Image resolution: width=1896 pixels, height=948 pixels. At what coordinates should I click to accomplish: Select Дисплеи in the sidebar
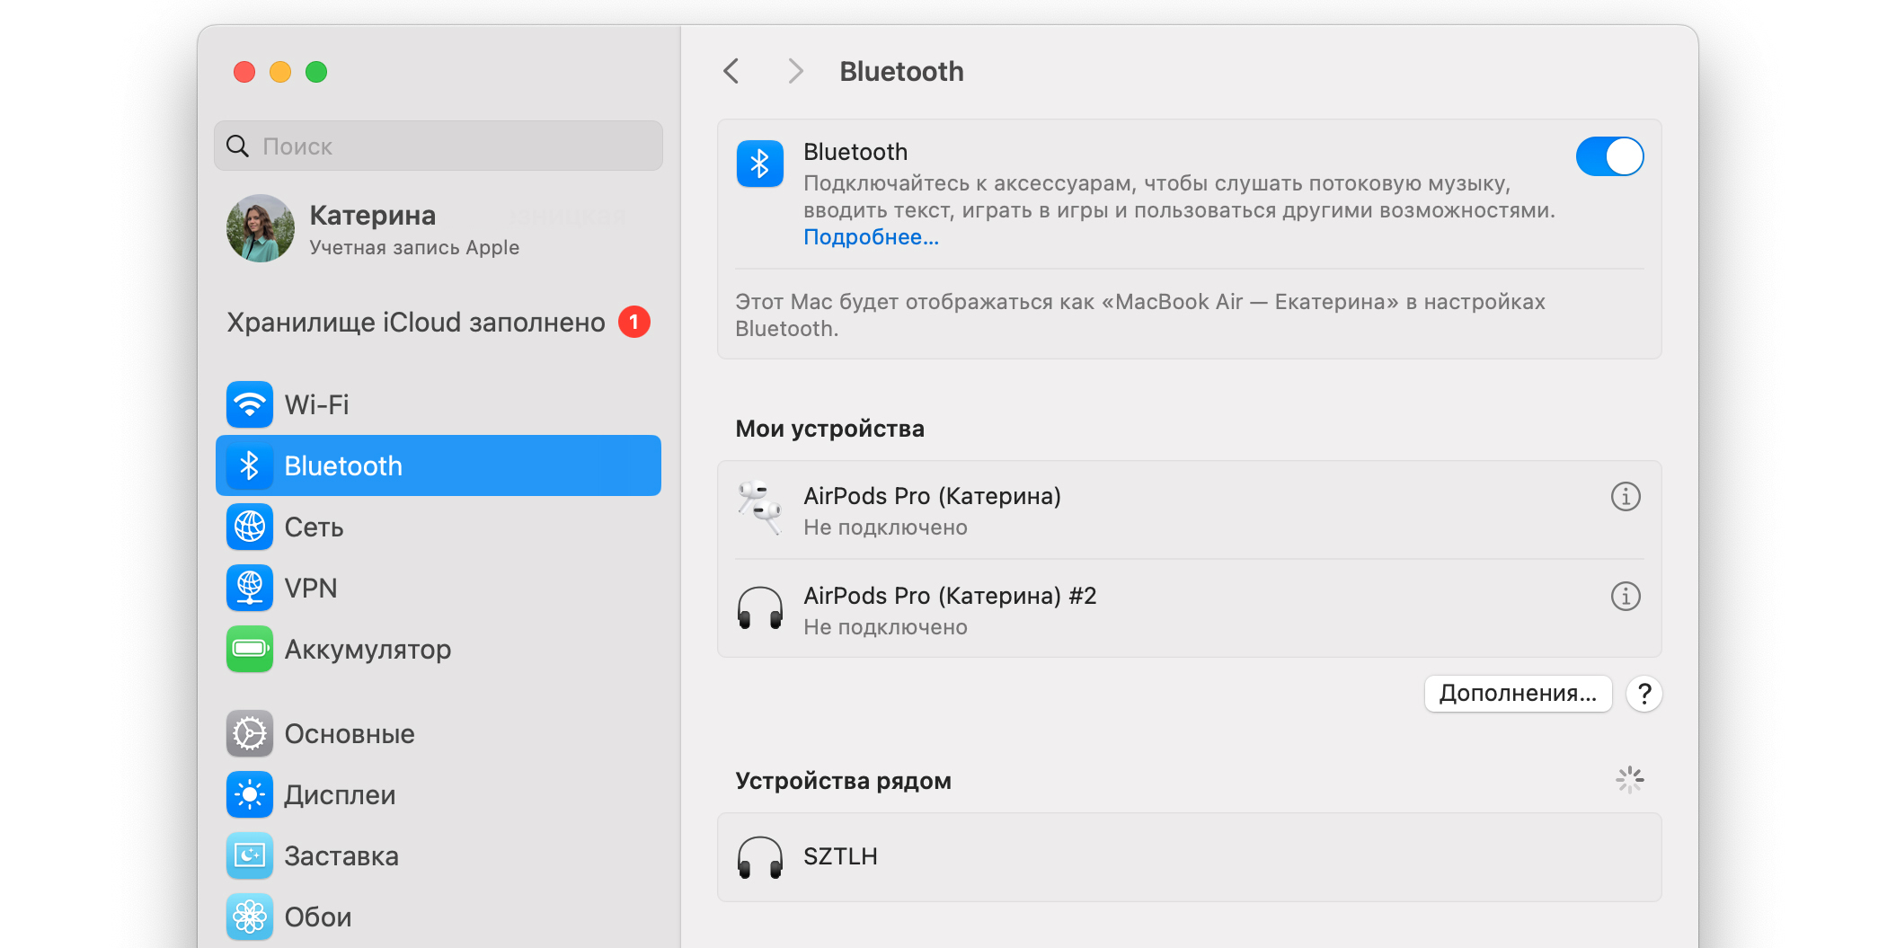439,794
